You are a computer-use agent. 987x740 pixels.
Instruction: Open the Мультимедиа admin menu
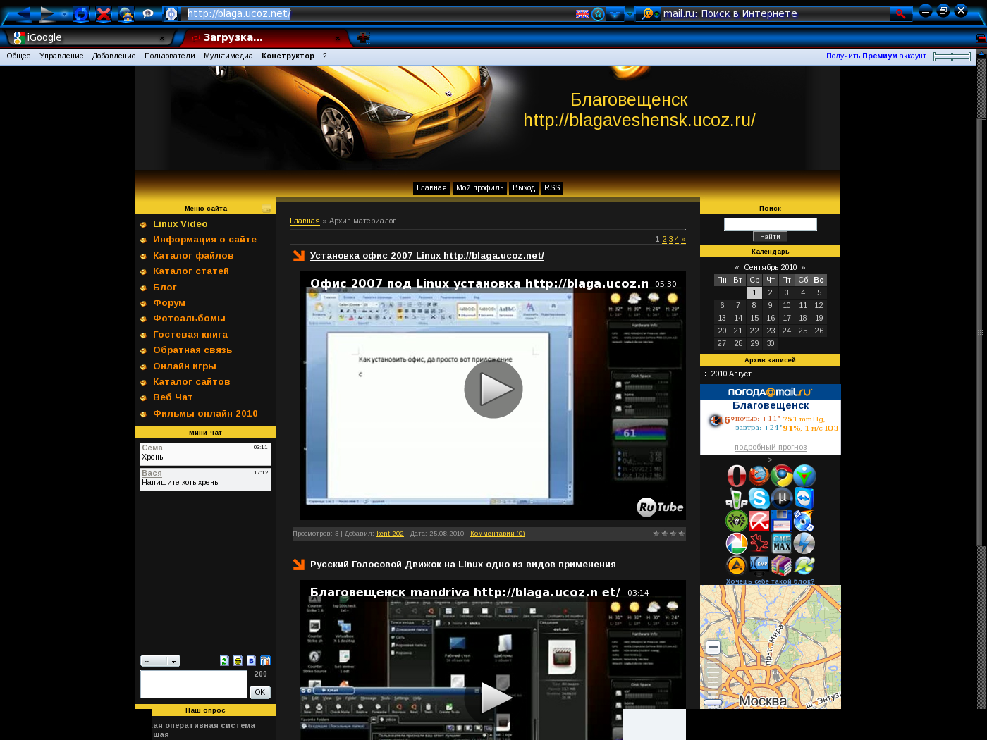coord(228,56)
